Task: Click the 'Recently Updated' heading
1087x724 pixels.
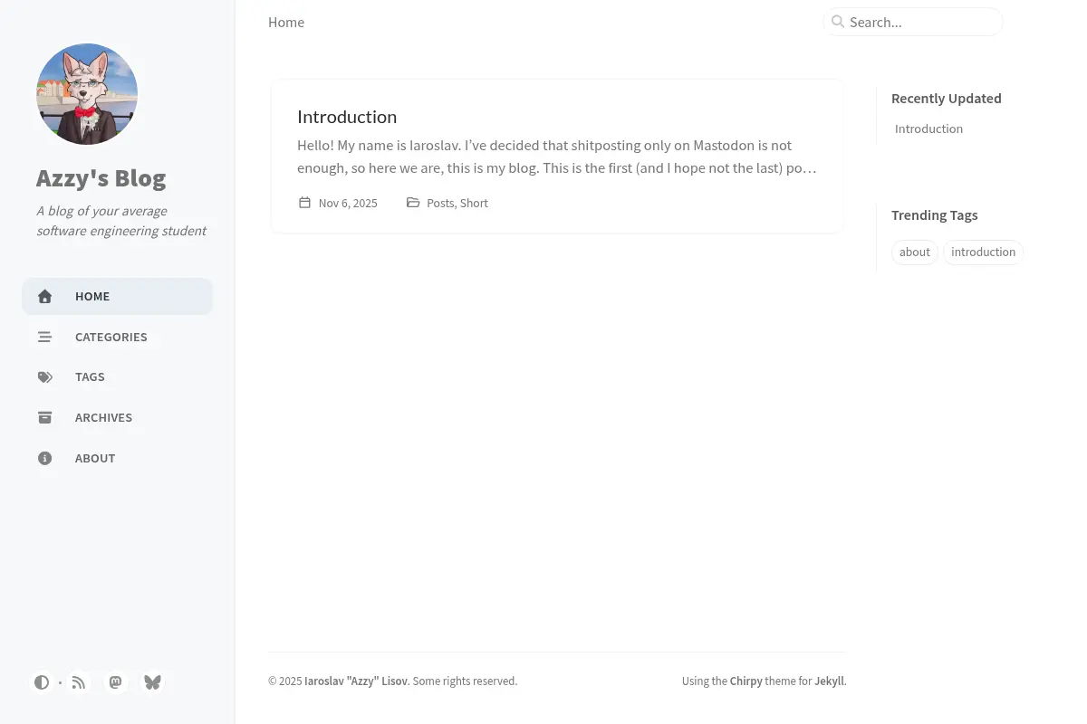Action: tap(947, 99)
